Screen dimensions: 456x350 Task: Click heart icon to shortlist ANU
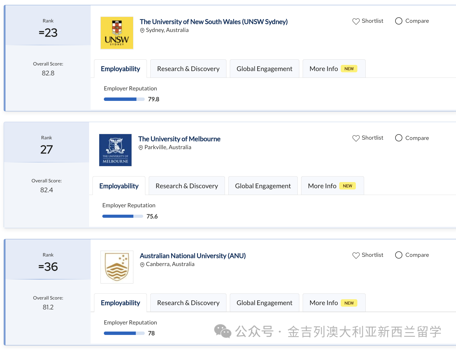(356, 255)
